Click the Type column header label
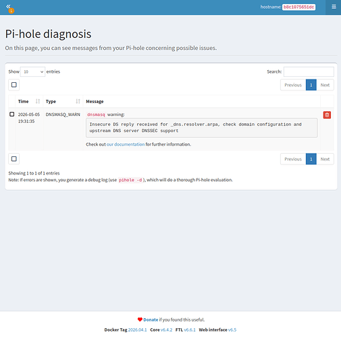Viewport: 341px width, 337px height. click(x=51, y=102)
